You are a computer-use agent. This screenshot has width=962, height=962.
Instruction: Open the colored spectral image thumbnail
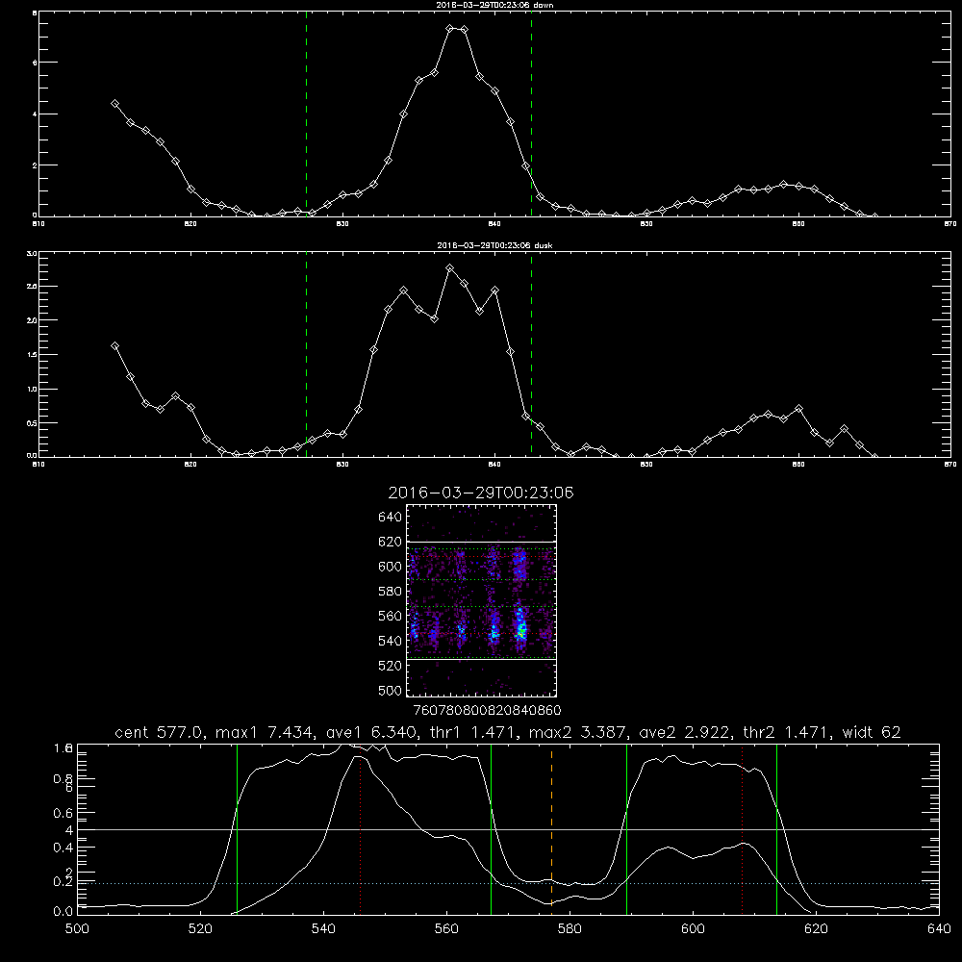481,600
